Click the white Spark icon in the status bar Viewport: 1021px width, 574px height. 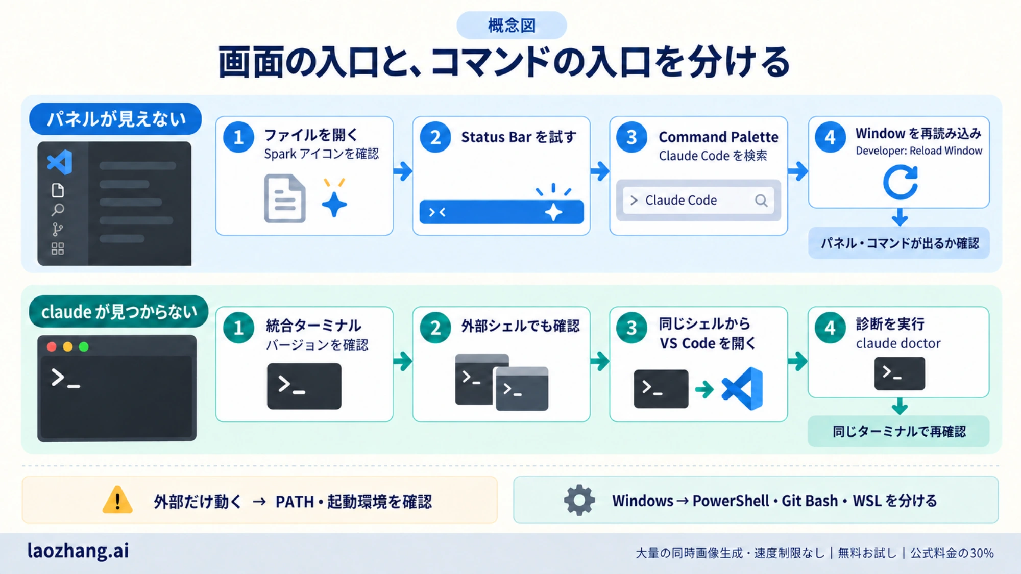[x=553, y=212]
